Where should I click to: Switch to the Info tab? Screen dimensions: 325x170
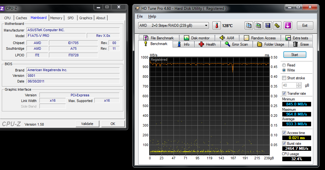184,44
